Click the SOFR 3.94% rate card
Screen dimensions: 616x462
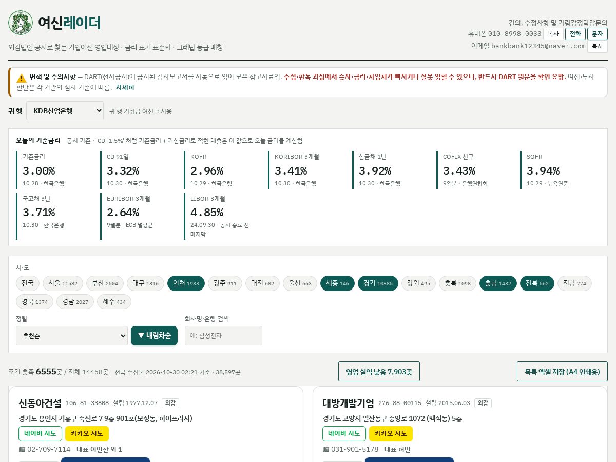560,170
